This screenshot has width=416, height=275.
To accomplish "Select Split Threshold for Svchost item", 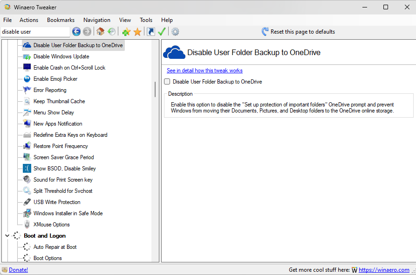I will tap(63, 190).
